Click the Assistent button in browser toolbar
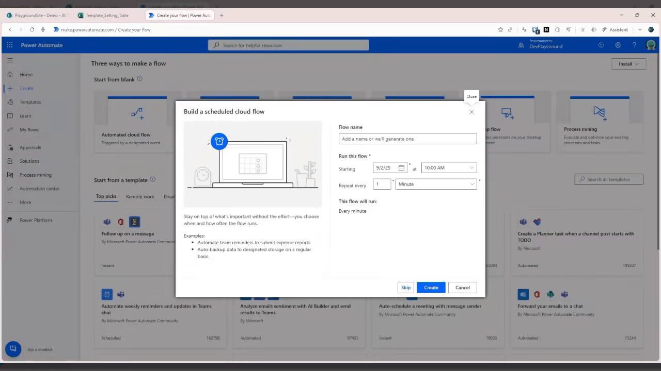Screen dimensions: 661x371 [x=615, y=30]
